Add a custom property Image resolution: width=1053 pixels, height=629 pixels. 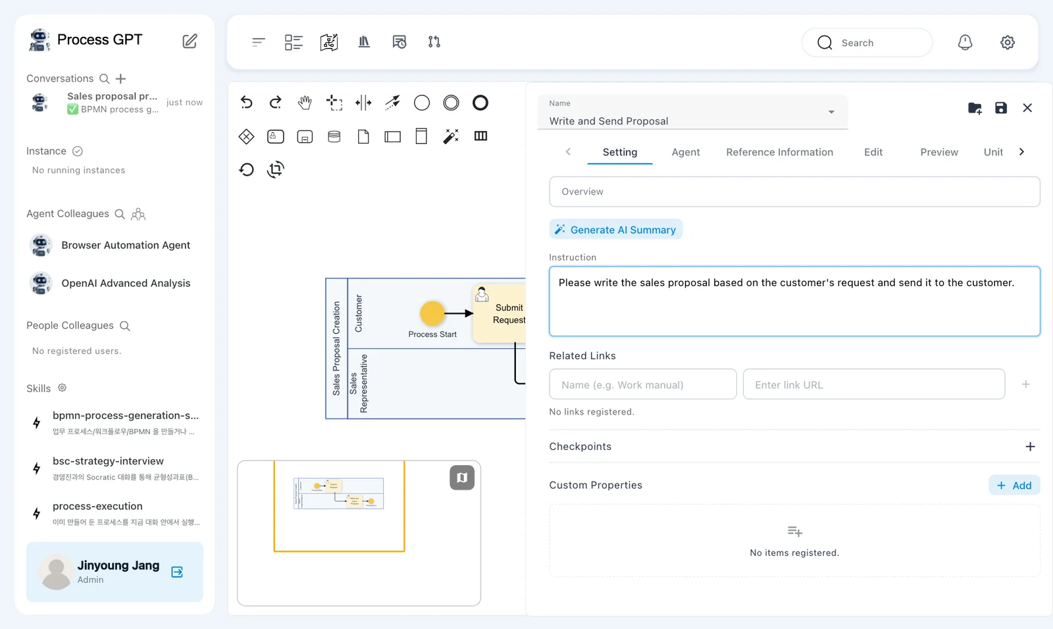click(x=1014, y=486)
